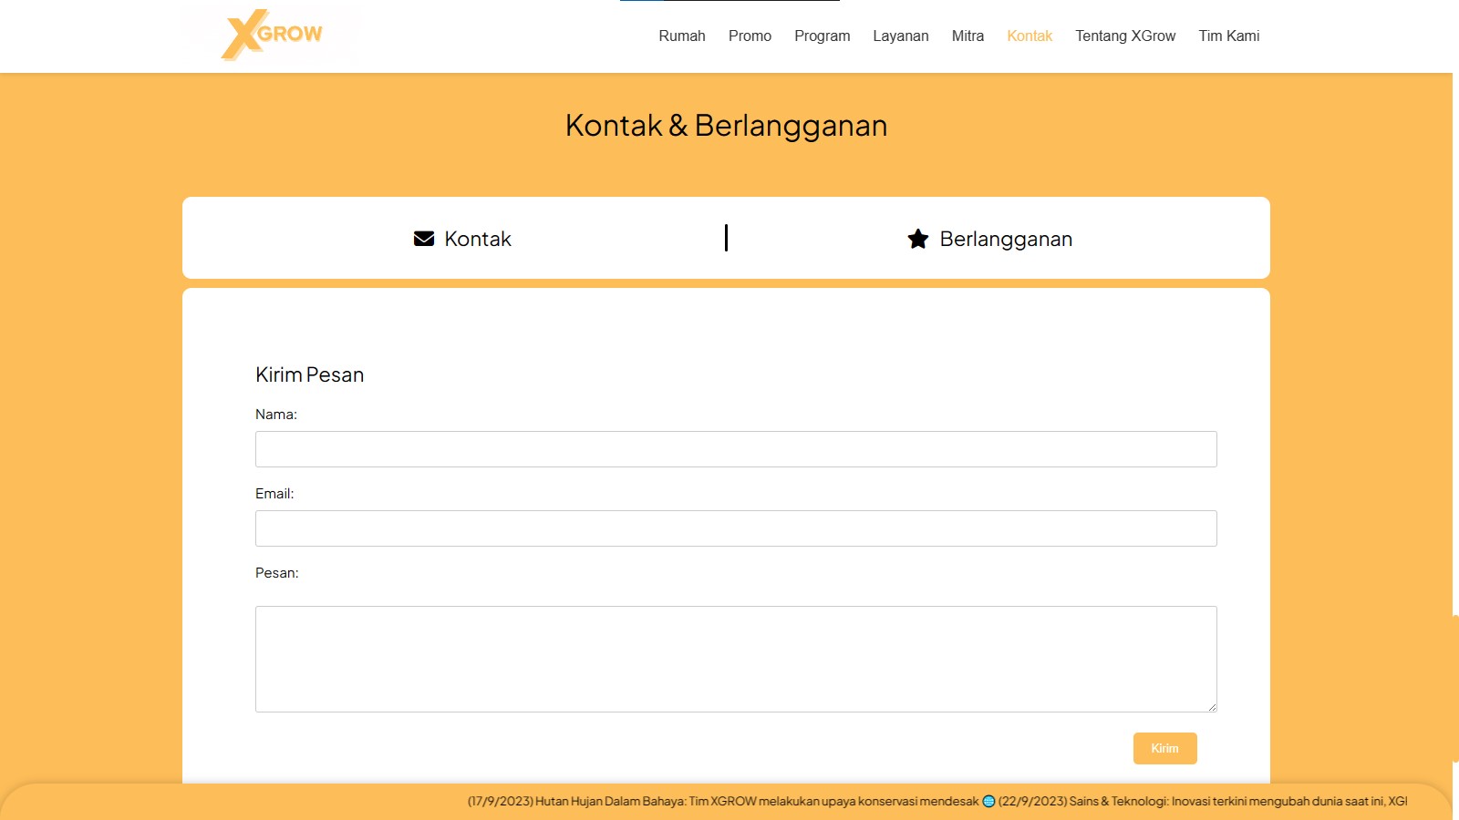Click the star icon beside Berlangganan
1459x820 pixels.
[916, 239]
